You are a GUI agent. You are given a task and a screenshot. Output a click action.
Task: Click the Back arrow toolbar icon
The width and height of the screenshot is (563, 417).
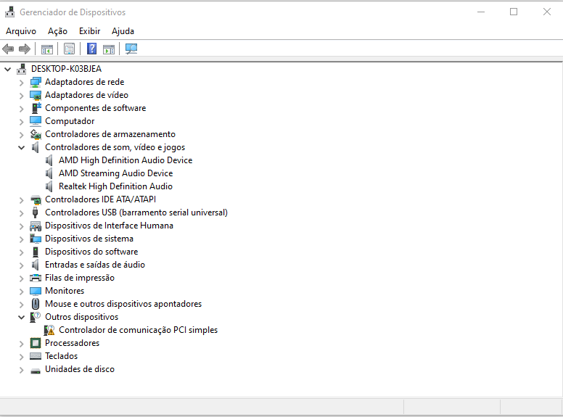point(8,49)
